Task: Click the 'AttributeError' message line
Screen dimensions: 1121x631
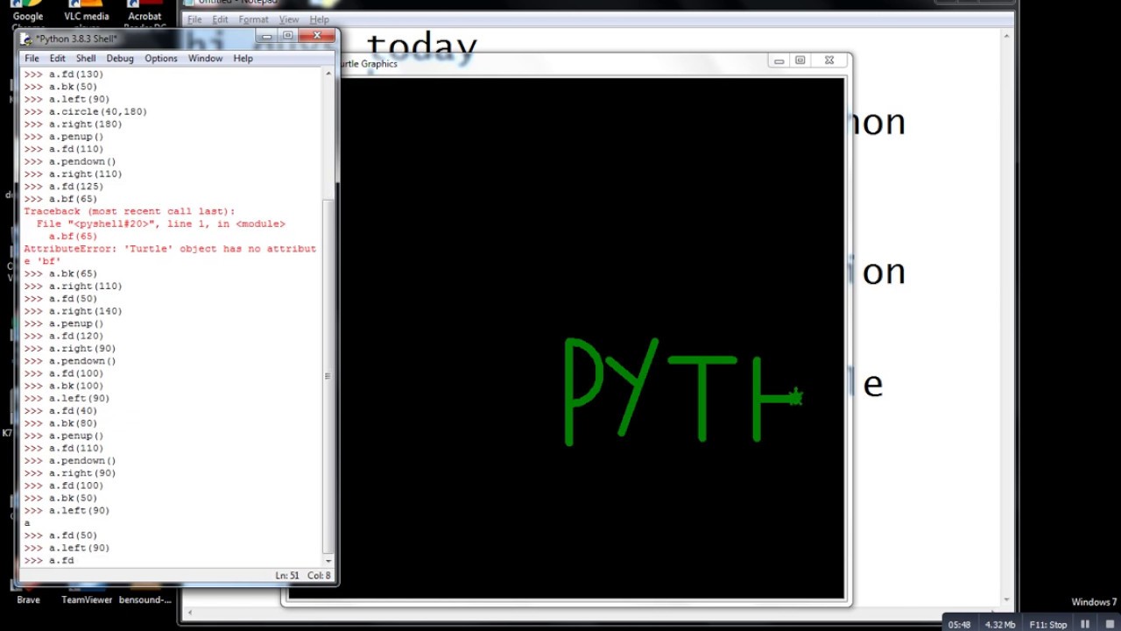Action: (x=170, y=255)
